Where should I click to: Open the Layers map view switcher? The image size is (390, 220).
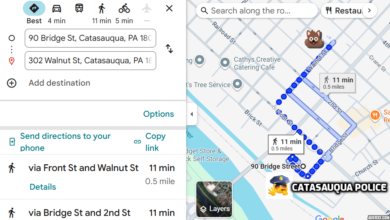click(214, 199)
